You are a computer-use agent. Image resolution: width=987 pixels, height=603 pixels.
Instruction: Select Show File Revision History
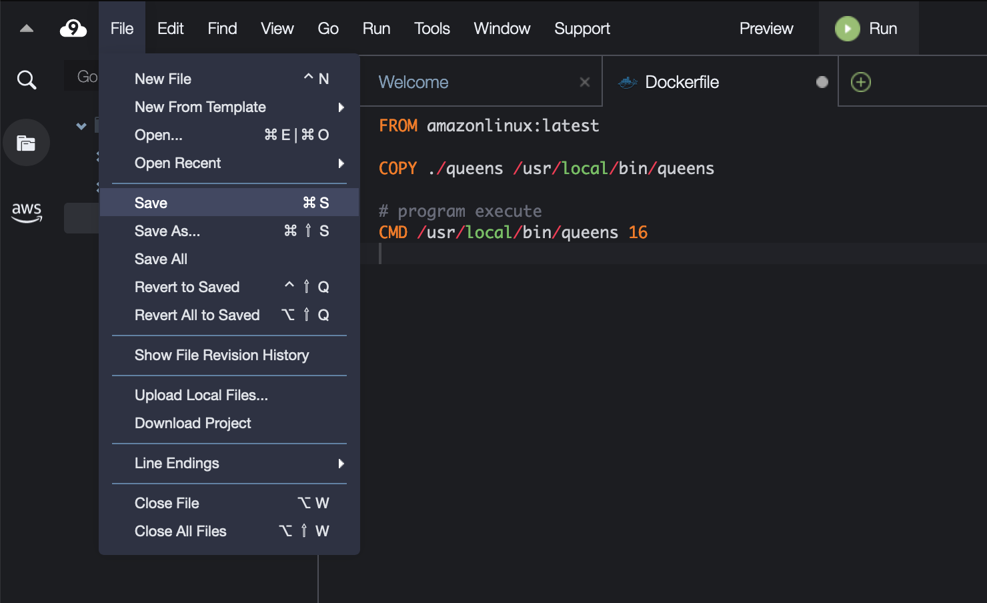[x=229, y=356]
